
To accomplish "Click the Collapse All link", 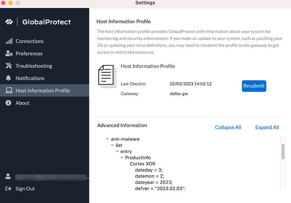I will [228, 127].
